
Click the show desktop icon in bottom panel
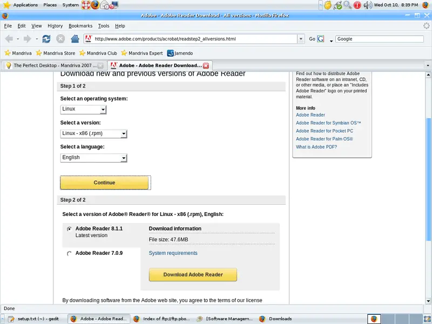(x=427, y=319)
